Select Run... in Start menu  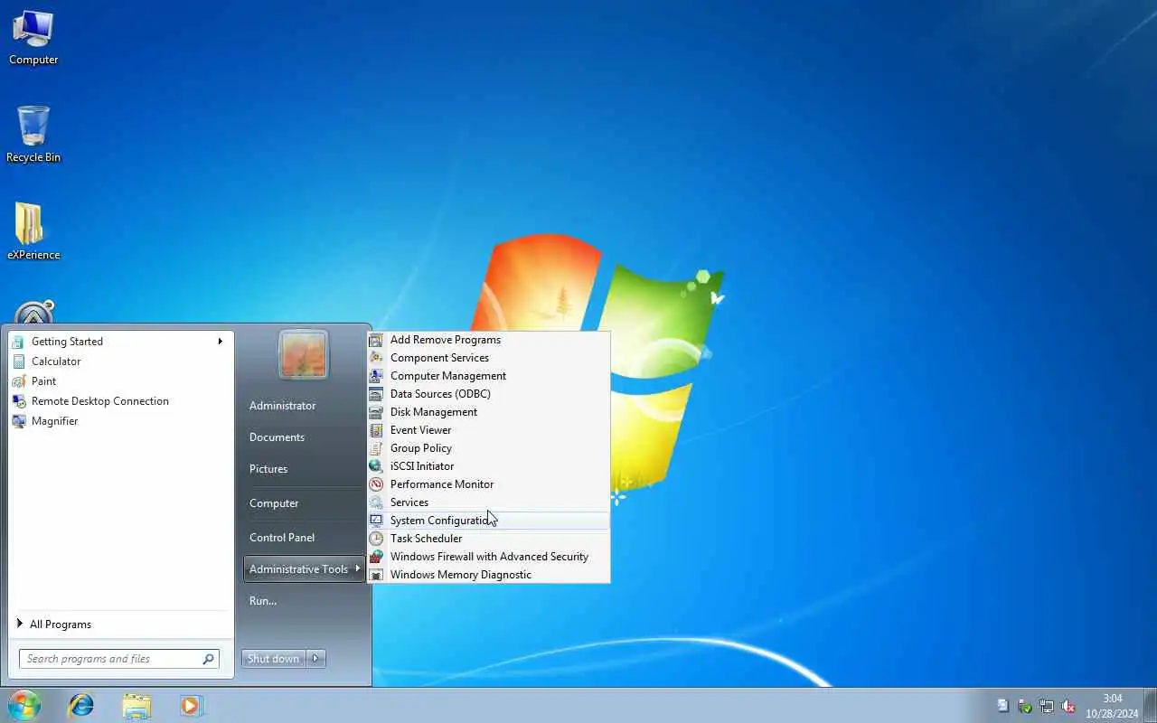click(263, 601)
